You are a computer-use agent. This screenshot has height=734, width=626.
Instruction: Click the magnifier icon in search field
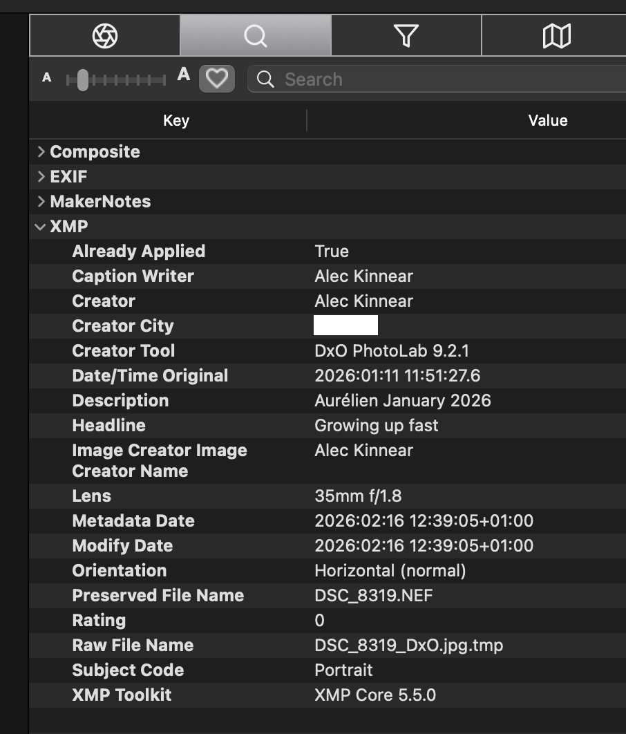pos(265,79)
